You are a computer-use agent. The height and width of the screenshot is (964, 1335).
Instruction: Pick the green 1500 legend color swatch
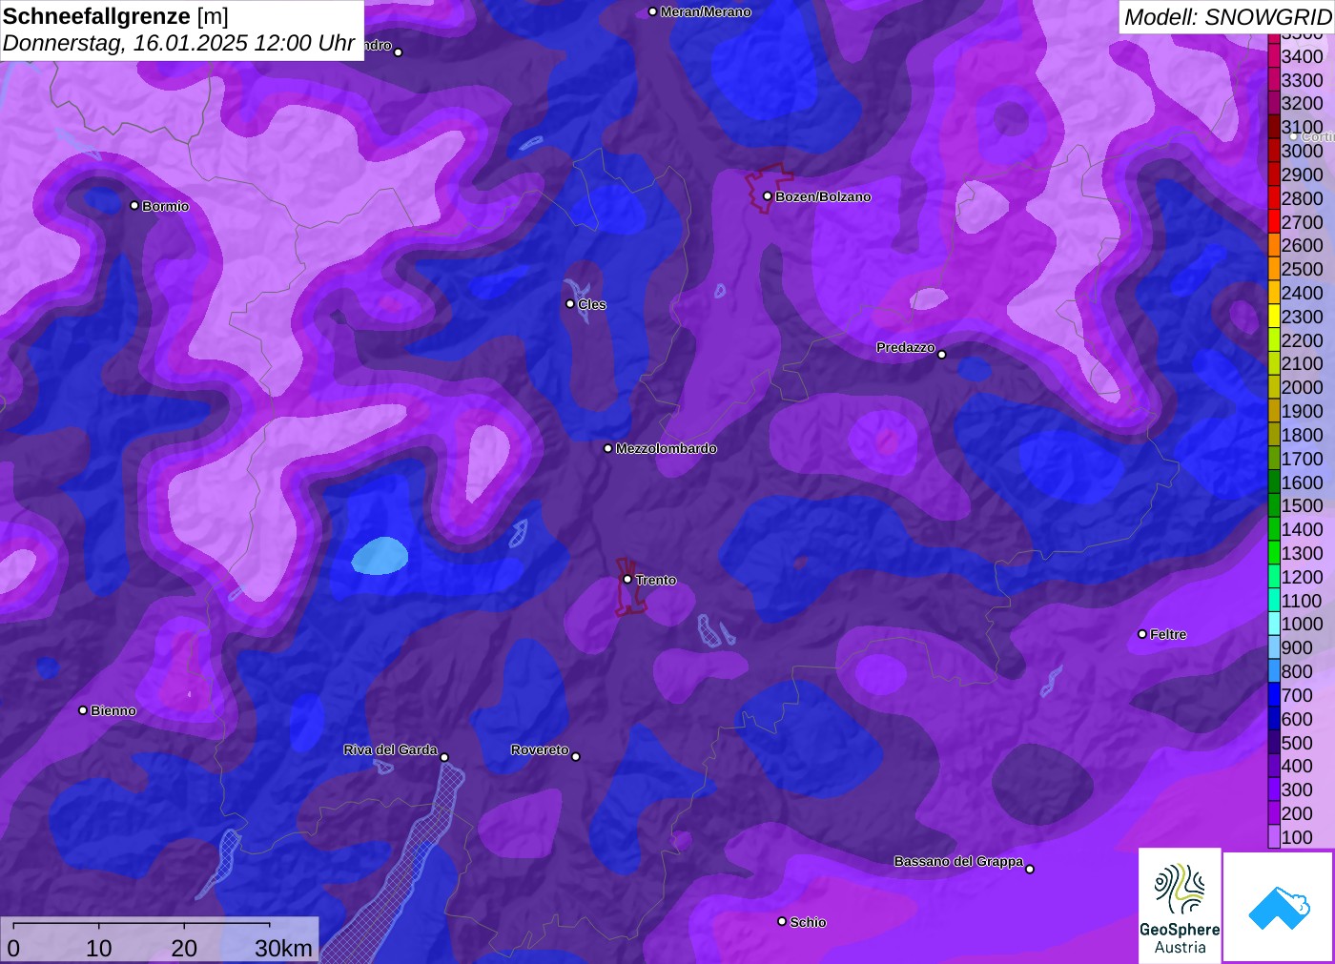[x=1274, y=505]
